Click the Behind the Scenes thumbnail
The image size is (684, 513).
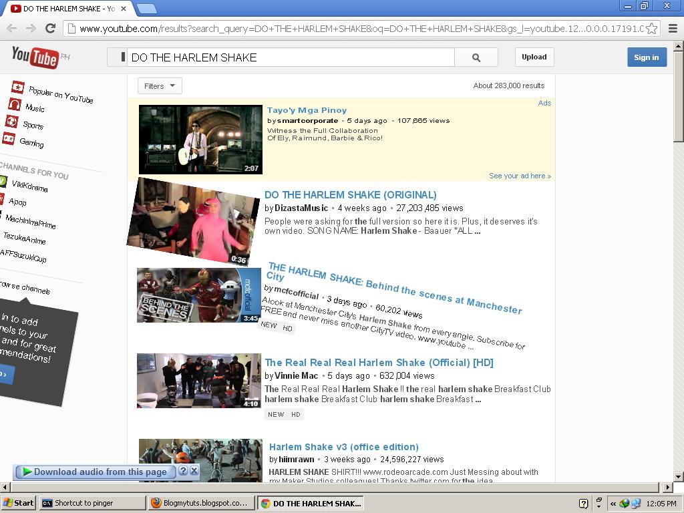(x=199, y=295)
